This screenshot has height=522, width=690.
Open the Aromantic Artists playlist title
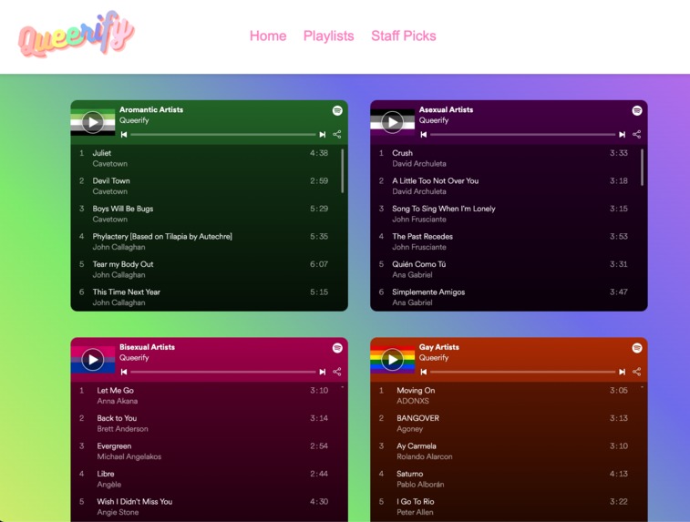pos(151,110)
